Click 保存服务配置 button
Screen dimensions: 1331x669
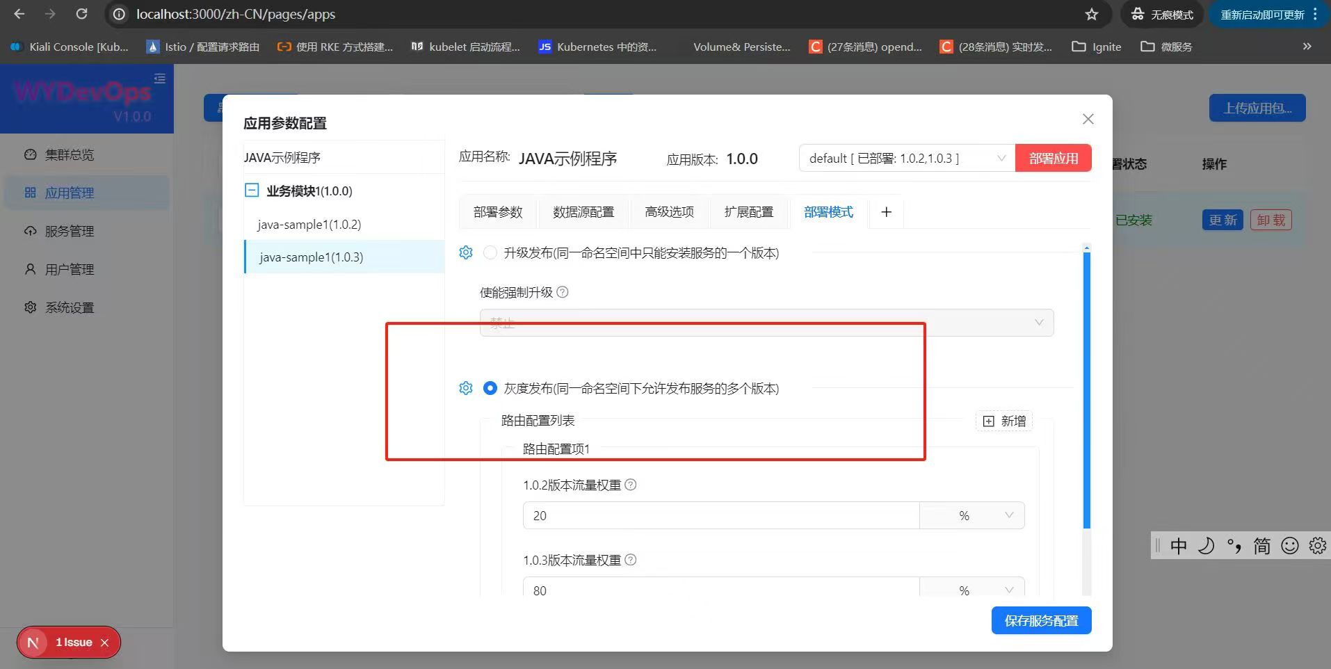pyautogui.click(x=1041, y=620)
